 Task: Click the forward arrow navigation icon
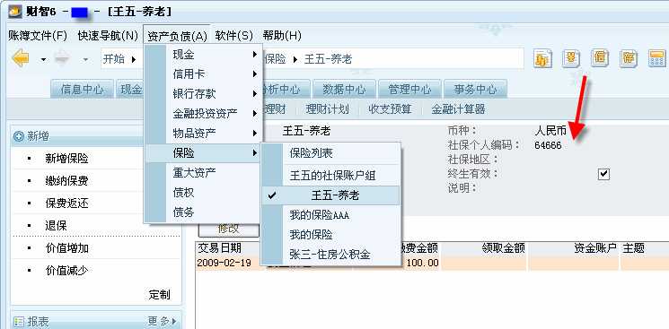click(x=62, y=59)
